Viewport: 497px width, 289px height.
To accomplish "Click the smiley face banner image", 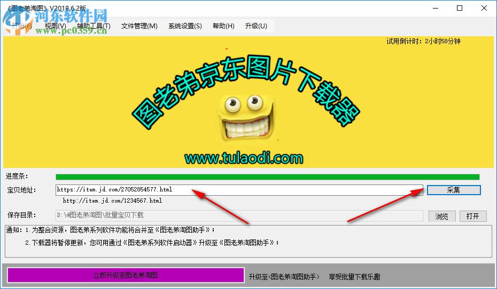I will click(x=246, y=118).
